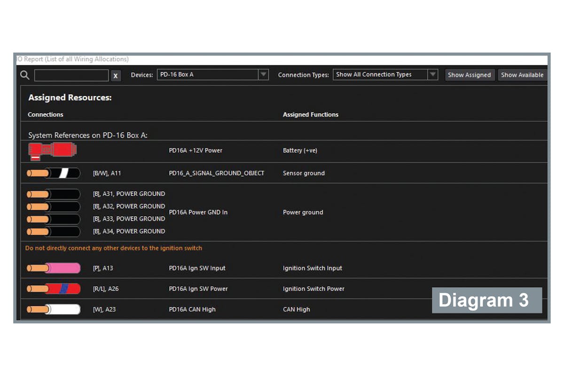The height and width of the screenshot is (376, 564).
Task: Expand the Connection Types dropdown arrow
Action: [433, 75]
